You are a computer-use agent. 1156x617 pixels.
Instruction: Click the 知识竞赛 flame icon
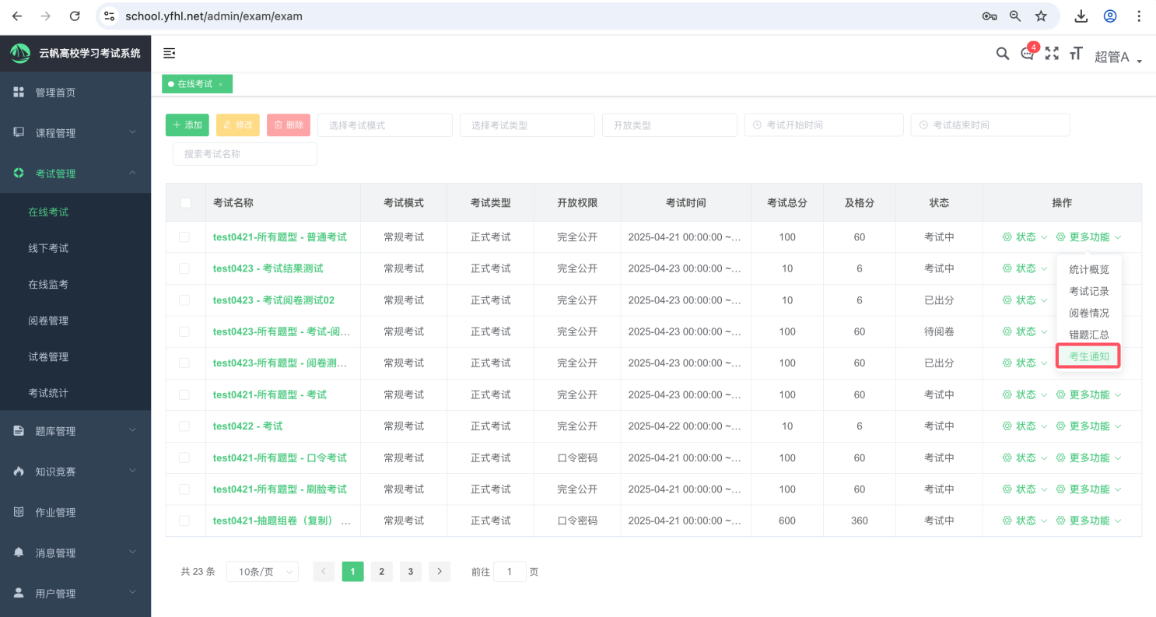pyautogui.click(x=19, y=471)
